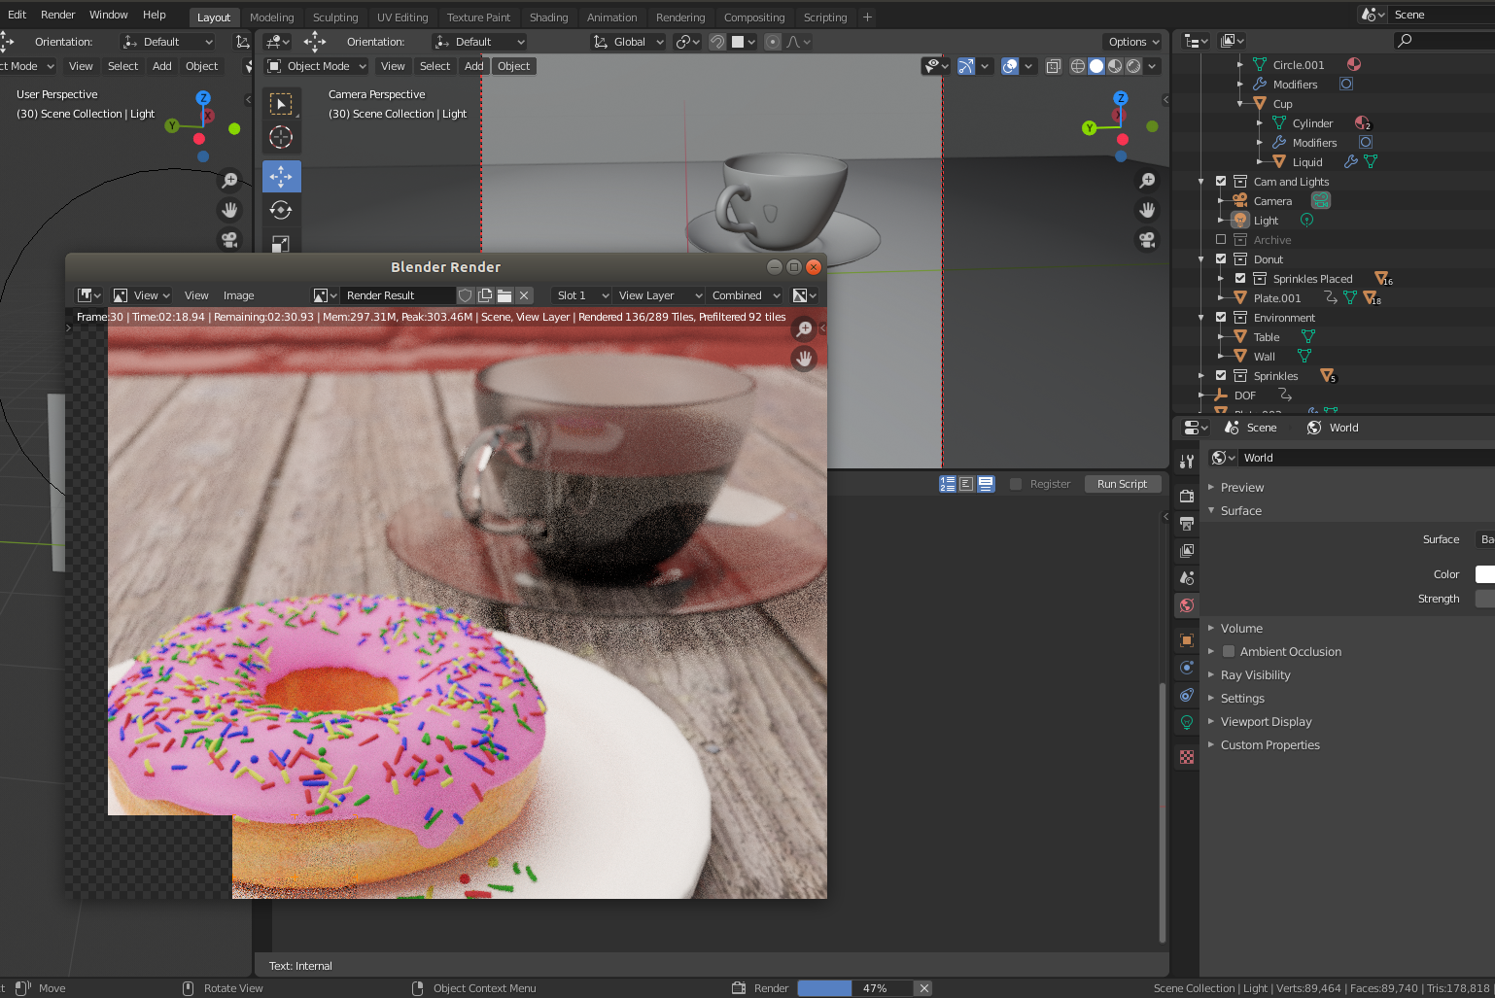The width and height of the screenshot is (1495, 998).
Task: Click Camera data icon in outliner
Action: [1320, 200]
